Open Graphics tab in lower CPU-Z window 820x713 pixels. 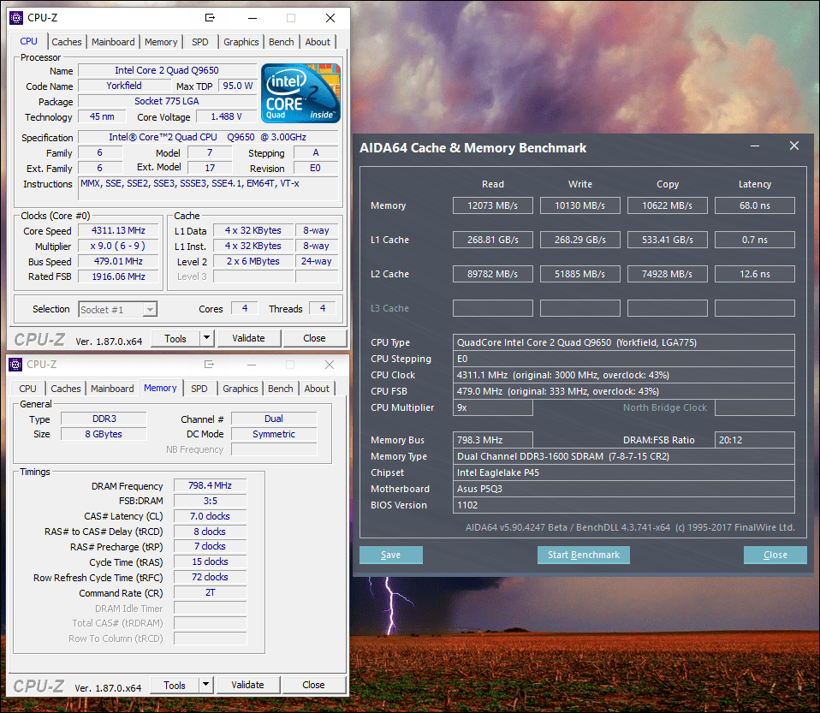240,389
